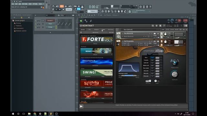Click the library refresh icon left of Add Library
The height and width of the screenshot is (116, 207).
81,32
